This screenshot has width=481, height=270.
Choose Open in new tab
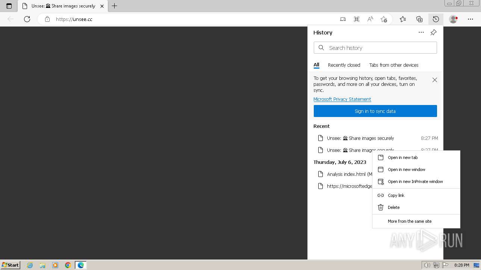tap(416, 157)
